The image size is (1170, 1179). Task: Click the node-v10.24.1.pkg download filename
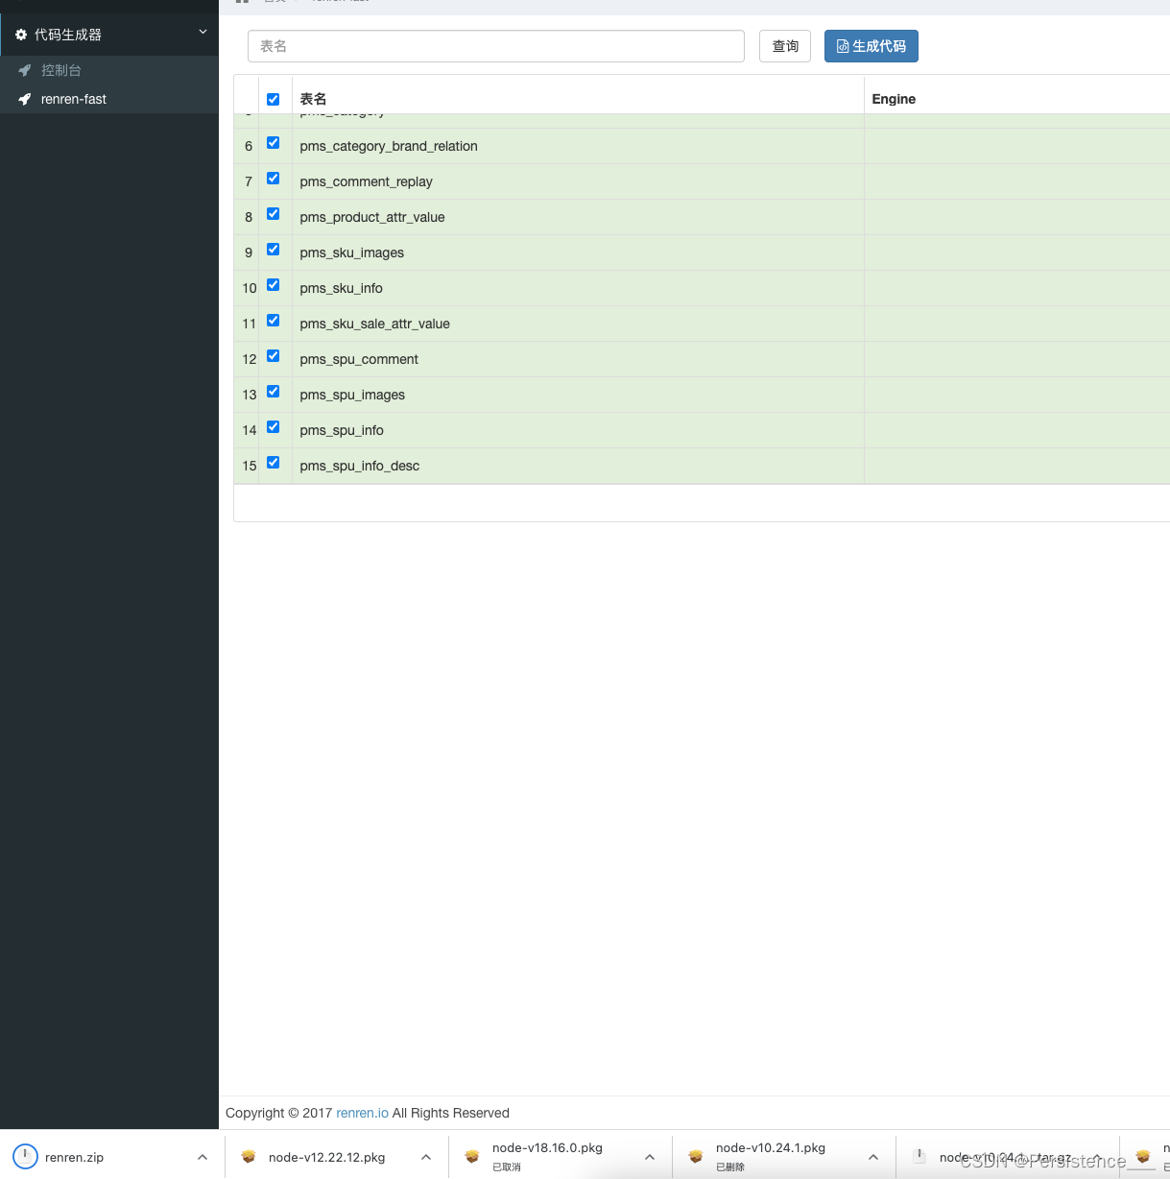point(771,1147)
